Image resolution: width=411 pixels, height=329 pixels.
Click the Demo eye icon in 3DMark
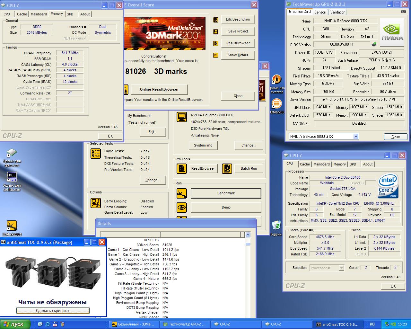tap(182, 208)
